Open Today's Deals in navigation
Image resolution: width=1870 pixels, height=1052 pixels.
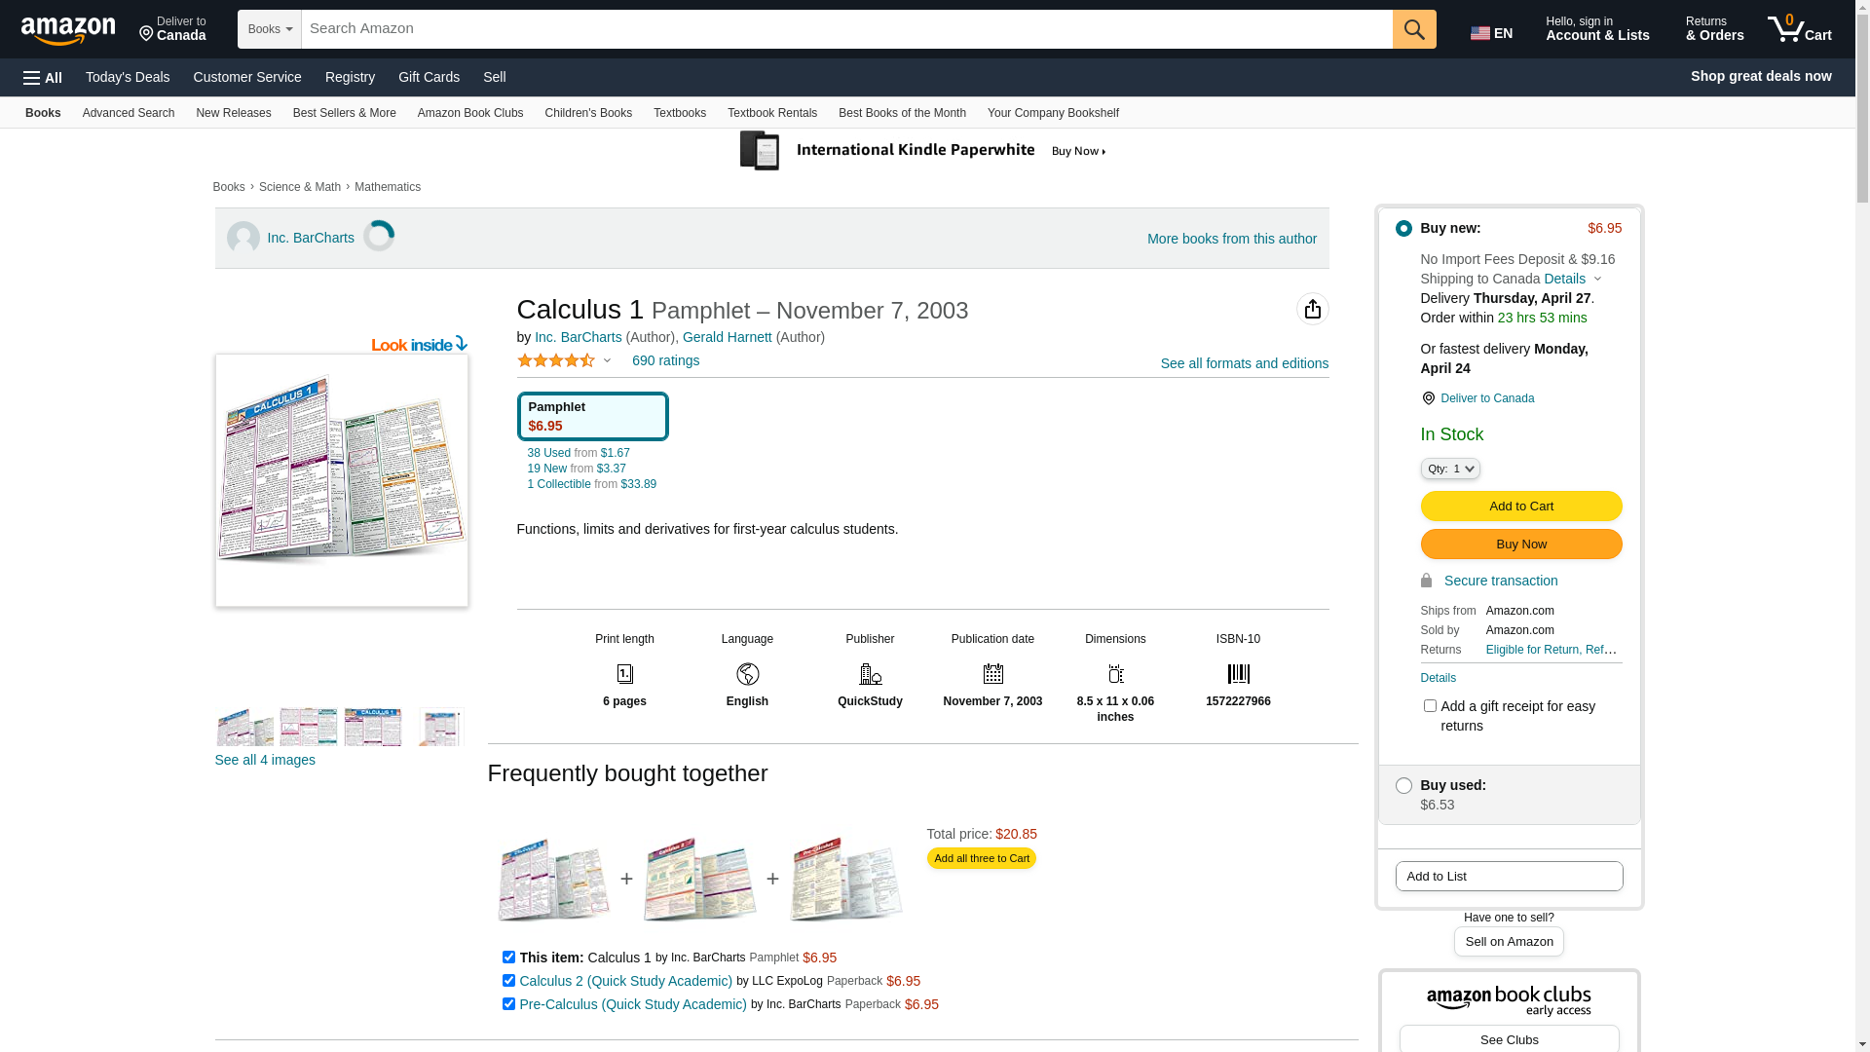[128, 77]
